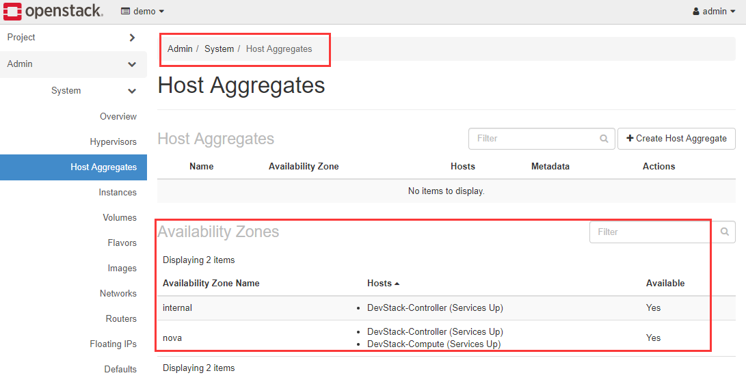Open the admin user menu

pyautogui.click(x=714, y=11)
